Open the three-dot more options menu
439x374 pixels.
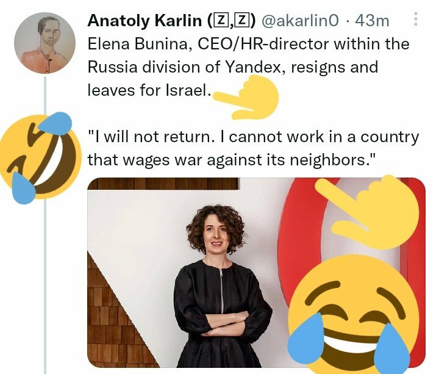click(416, 19)
